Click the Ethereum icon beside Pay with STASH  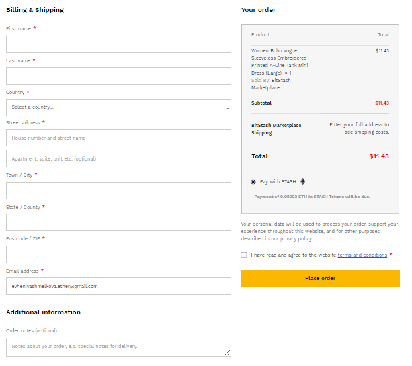[x=302, y=181]
